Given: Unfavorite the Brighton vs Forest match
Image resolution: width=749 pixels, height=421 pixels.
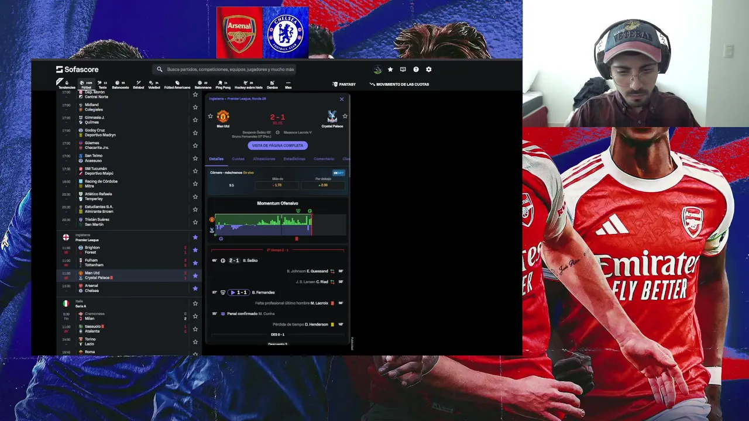Looking at the screenshot, I should click(195, 250).
